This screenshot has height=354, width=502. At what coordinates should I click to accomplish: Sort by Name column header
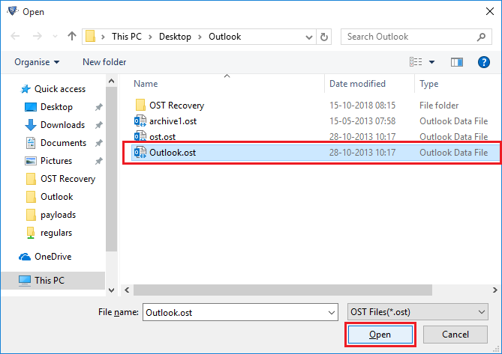[x=146, y=84]
